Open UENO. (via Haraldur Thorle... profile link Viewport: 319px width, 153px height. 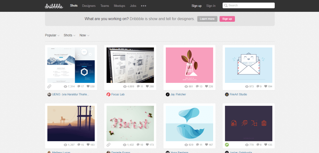click(71, 94)
